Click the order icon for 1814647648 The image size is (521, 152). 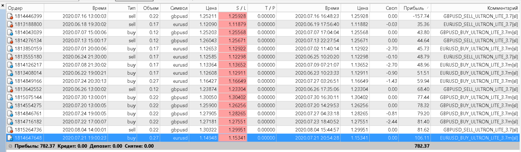(x=11, y=138)
